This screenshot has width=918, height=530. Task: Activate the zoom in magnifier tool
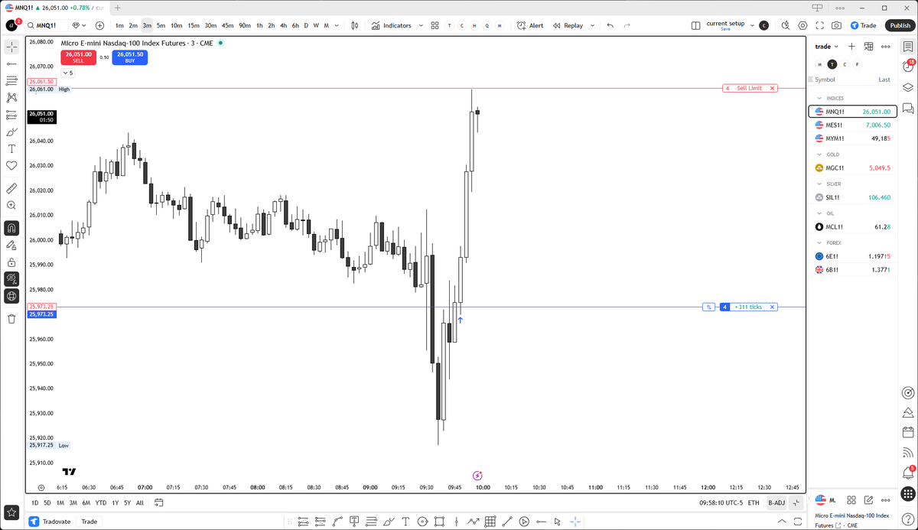coord(11,205)
